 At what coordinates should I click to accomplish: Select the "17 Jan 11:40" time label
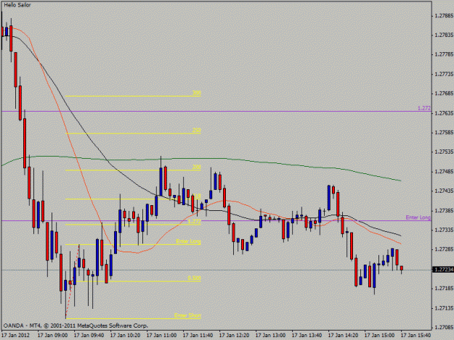198,336
